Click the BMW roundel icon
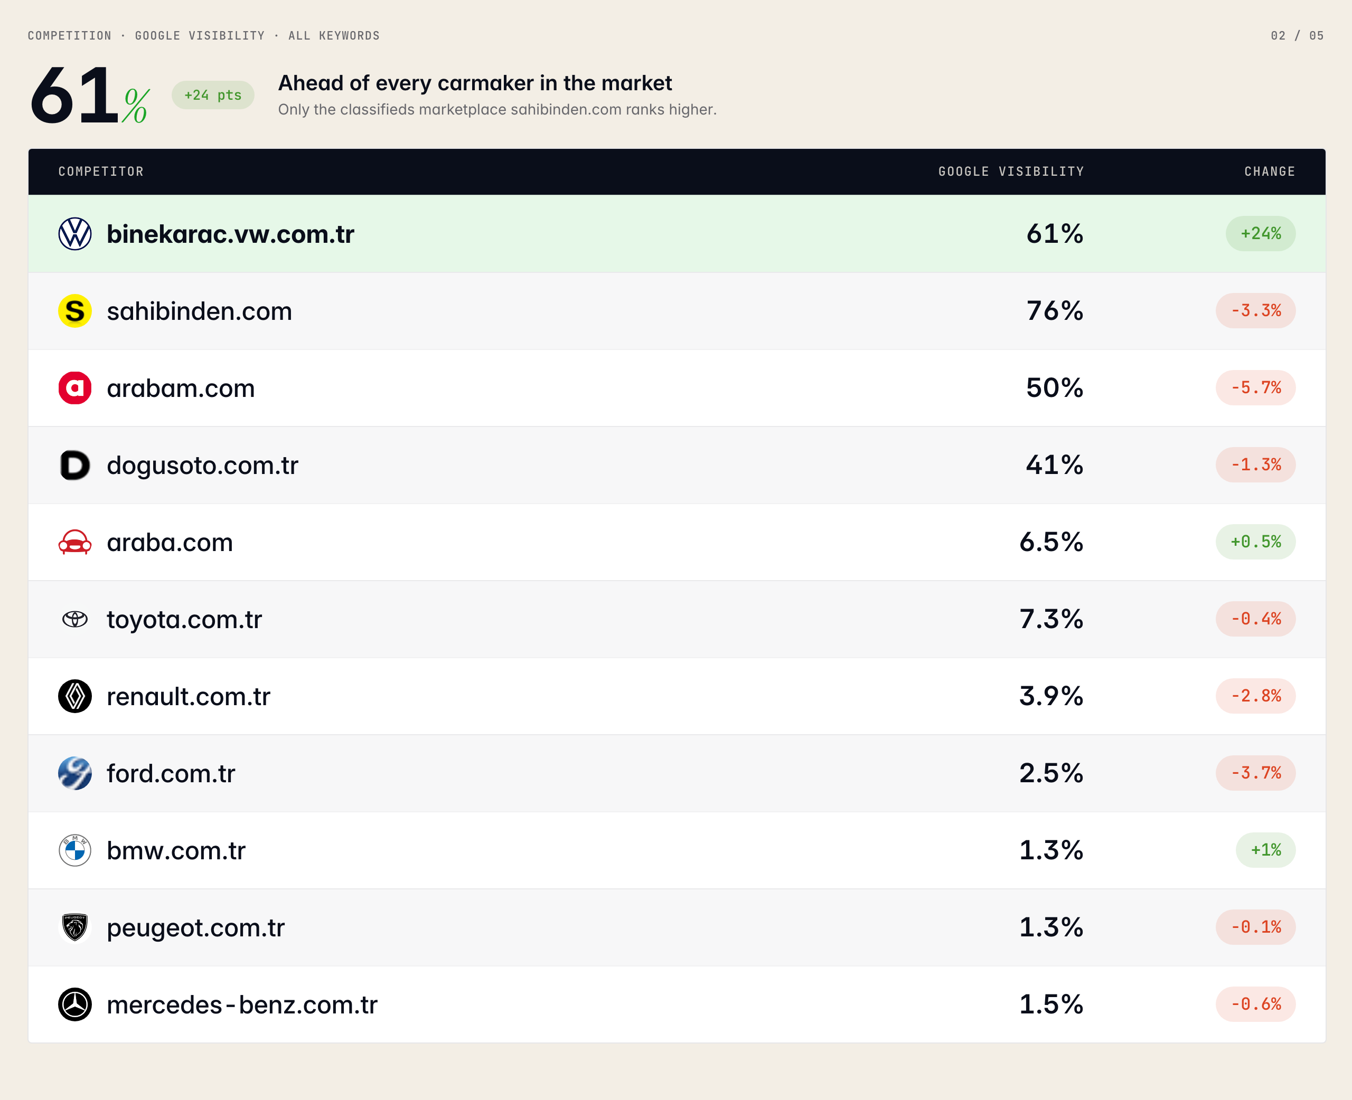Screen dimensions: 1352x1100 coord(75,850)
